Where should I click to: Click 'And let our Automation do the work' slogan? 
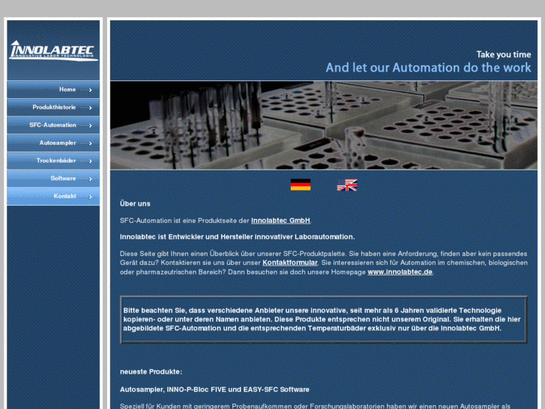point(428,68)
